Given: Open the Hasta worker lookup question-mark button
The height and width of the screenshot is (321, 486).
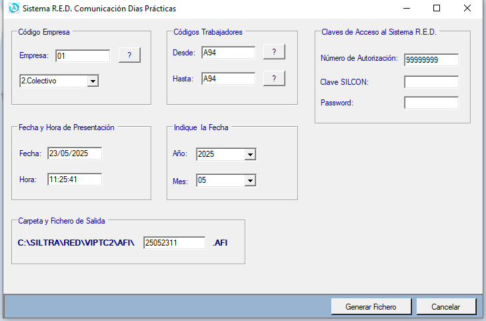Looking at the screenshot, I should (274, 78).
